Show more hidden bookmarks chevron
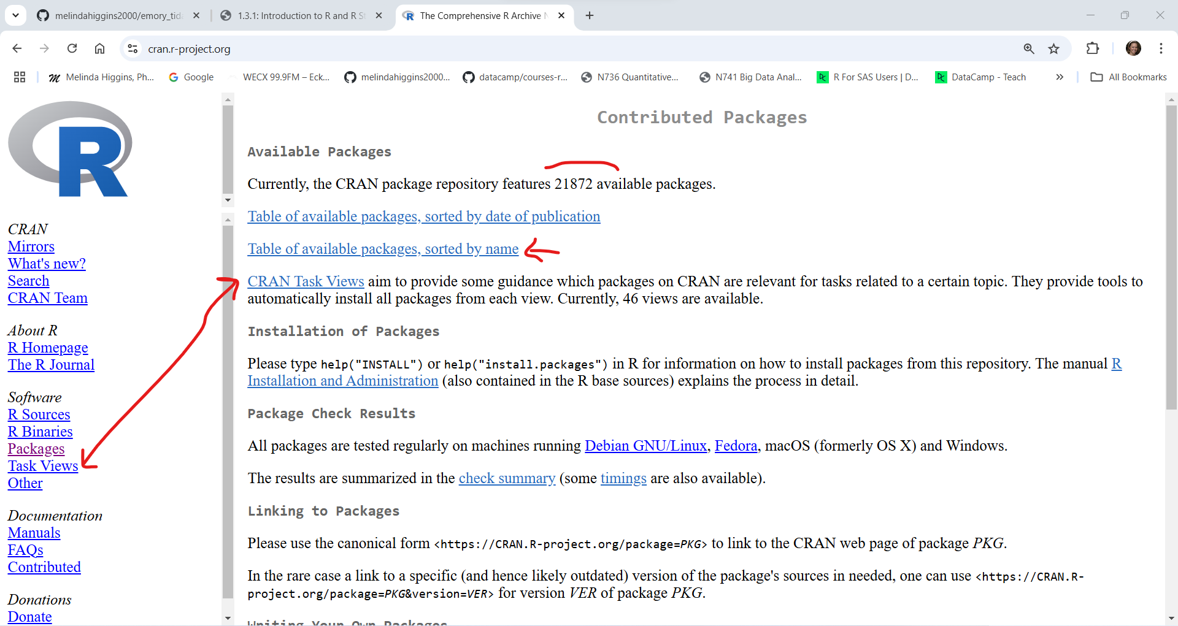Viewport: 1178px width, 626px height. [1060, 77]
